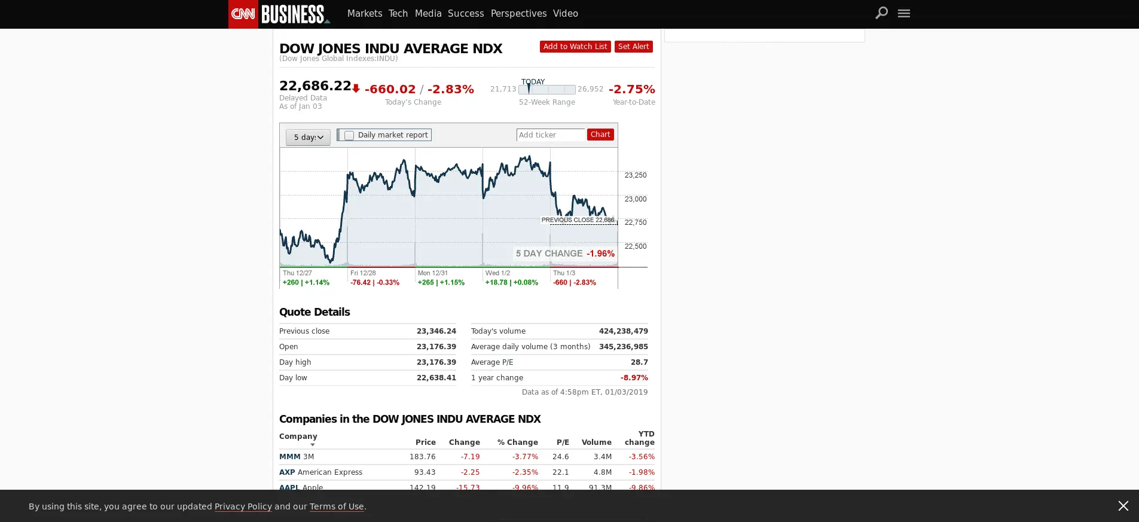The width and height of the screenshot is (1139, 522).
Task: Open the hamburger menu icon
Action: tap(903, 13)
